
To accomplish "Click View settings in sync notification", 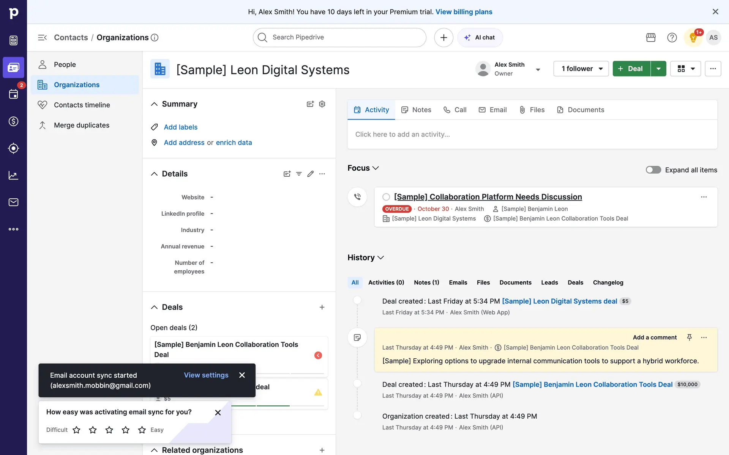I will coord(206,375).
